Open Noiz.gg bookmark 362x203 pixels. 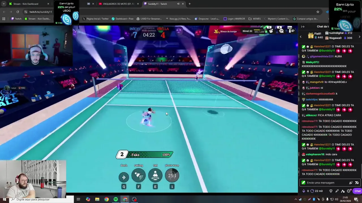178,19
